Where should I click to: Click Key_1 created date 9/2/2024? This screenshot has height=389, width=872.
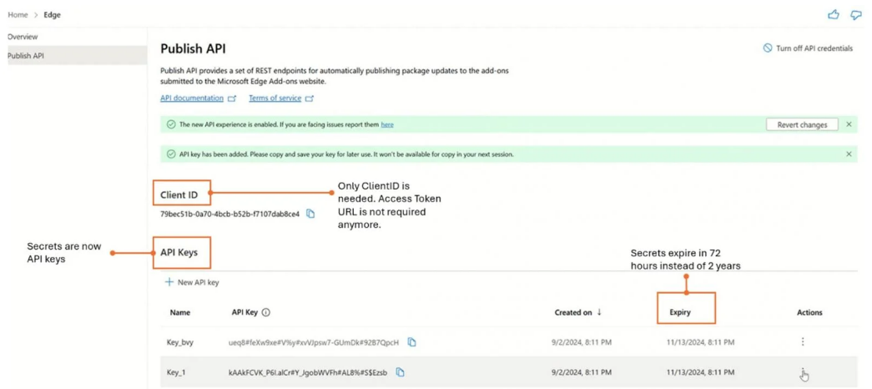(x=583, y=371)
